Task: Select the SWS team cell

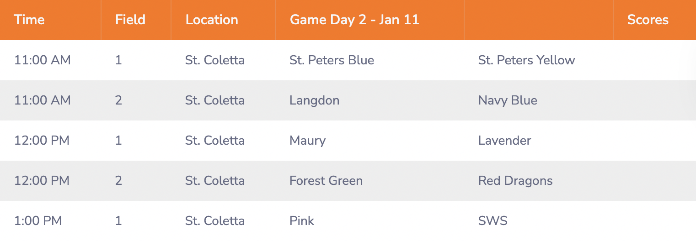Action: pyautogui.click(x=493, y=221)
